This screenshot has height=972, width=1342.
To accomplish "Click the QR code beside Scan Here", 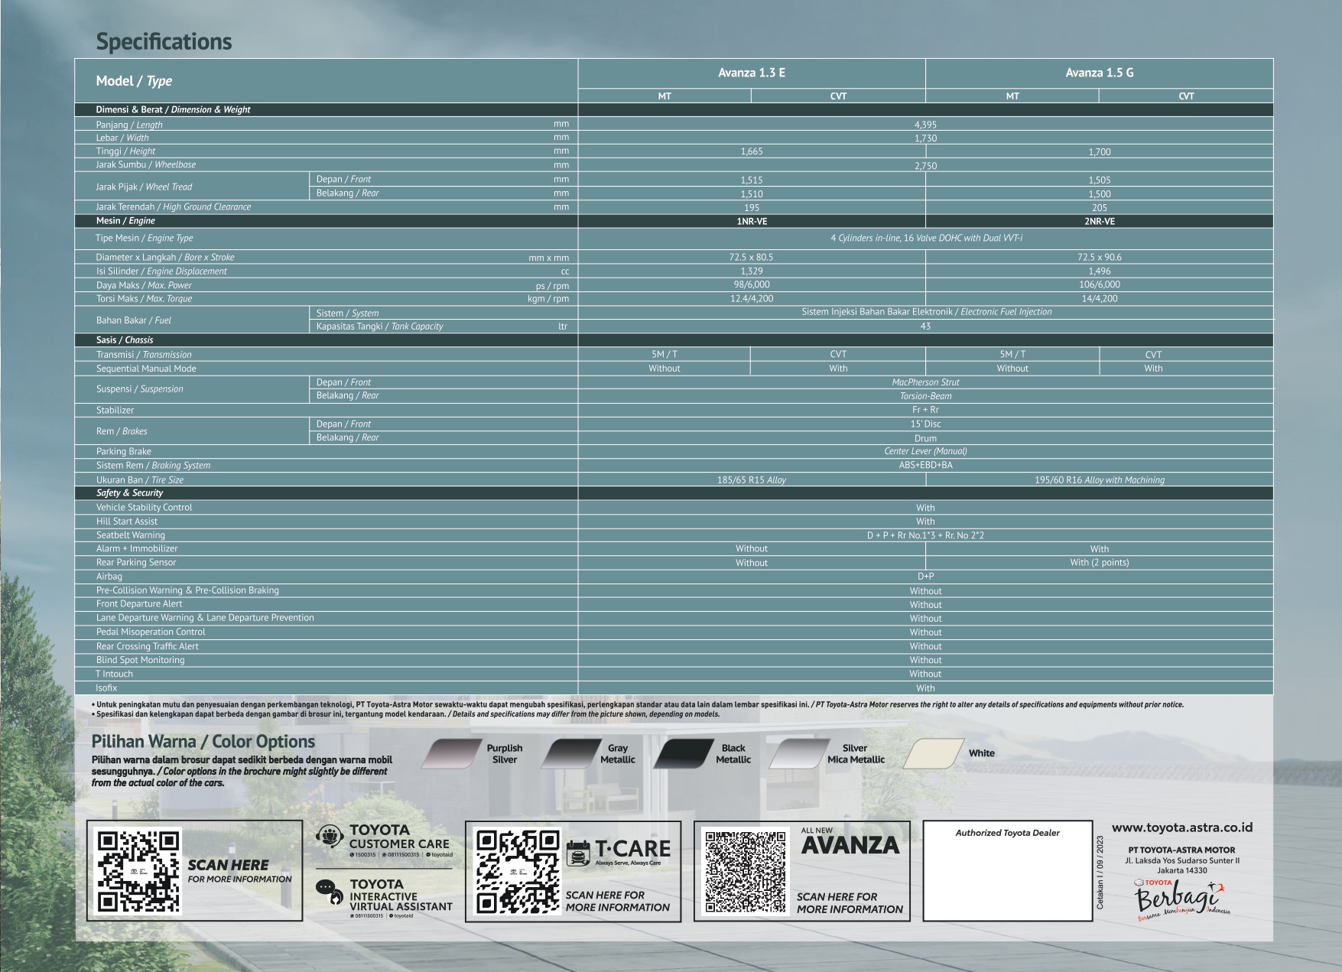I will coord(139,872).
